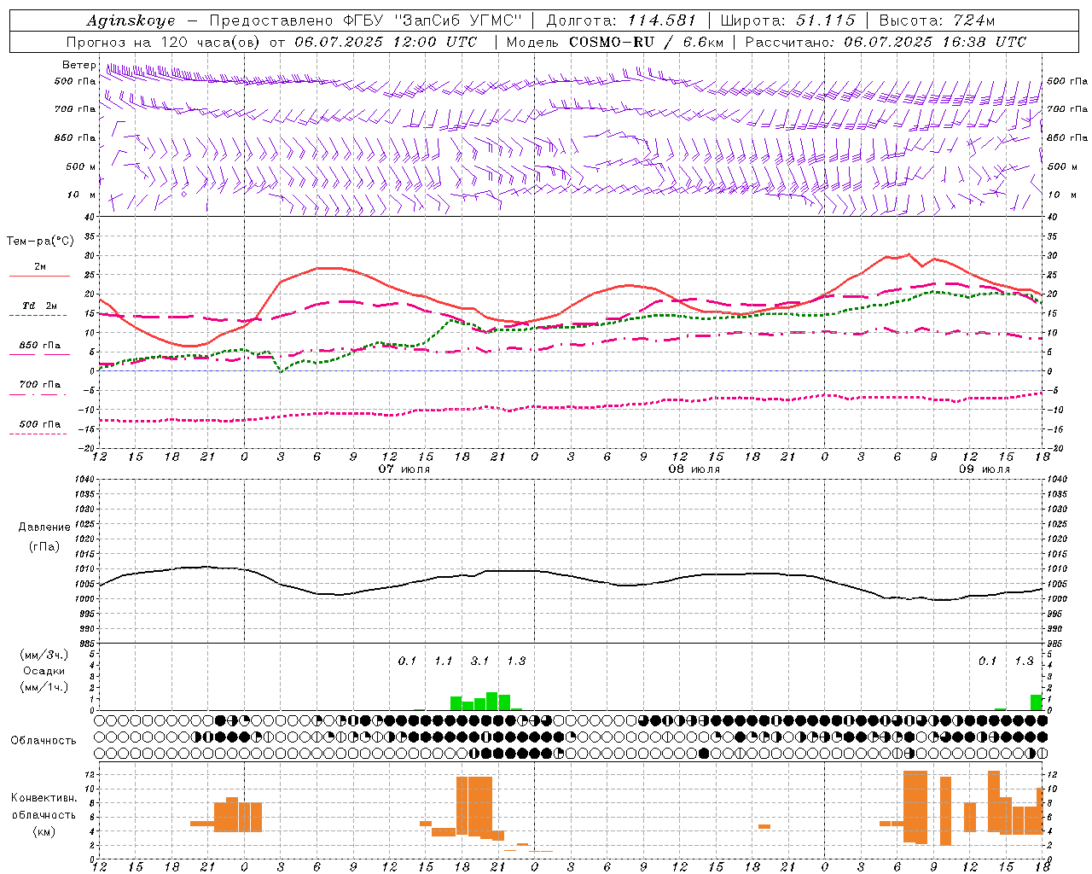Image resolution: width=1092 pixels, height=874 pixels.
Task: Select forecast start time 06.07.2025 12:00 UTC
Action: 386,42
